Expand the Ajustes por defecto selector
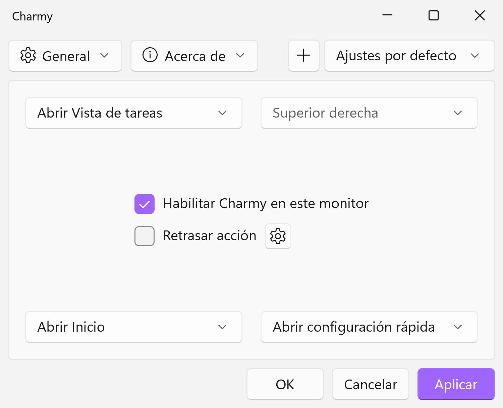The image size is (503, 408). pyautogui.click(x=475, y=56)
